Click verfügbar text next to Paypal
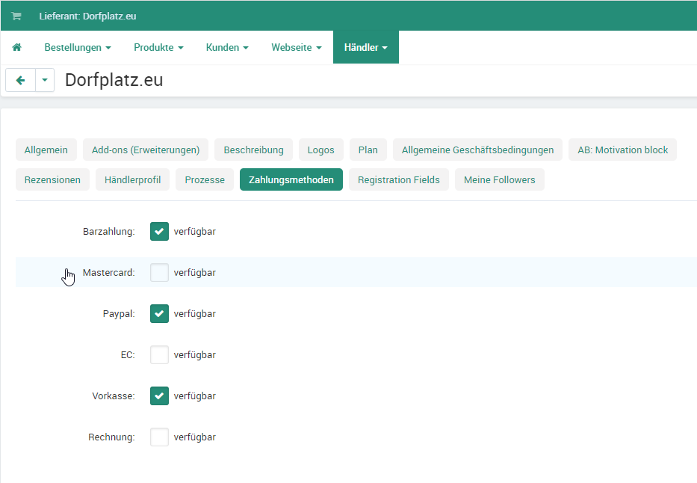 point(195,314)
